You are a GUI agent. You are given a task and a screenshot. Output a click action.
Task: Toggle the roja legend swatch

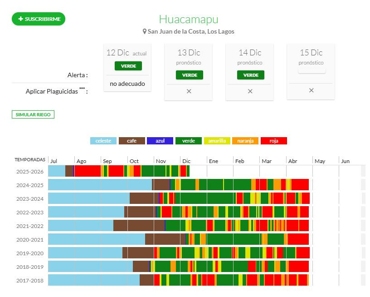click(x=274, y=141)
